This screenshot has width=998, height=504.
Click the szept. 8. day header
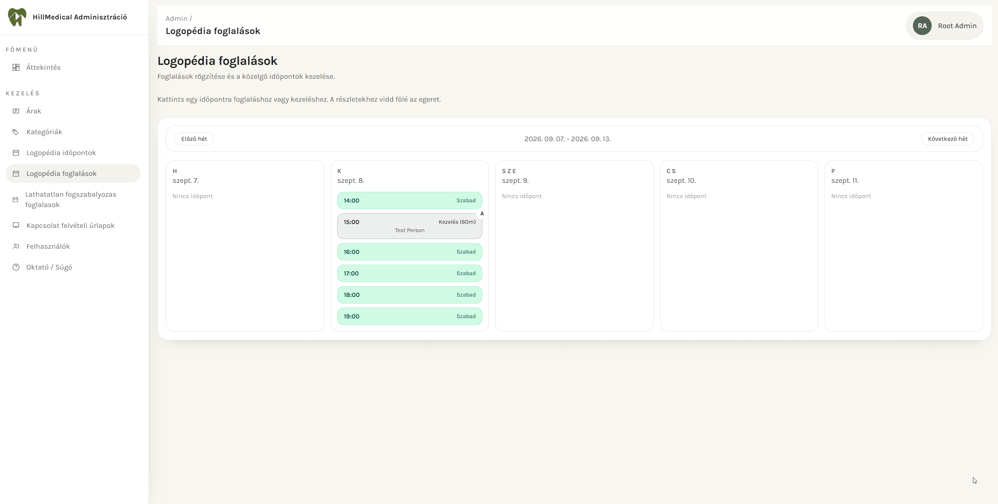coord(351,181)
